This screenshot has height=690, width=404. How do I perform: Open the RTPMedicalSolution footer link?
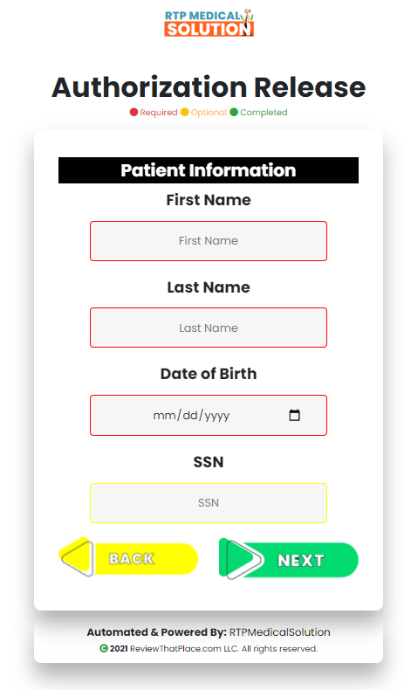(x=279, y=632)
